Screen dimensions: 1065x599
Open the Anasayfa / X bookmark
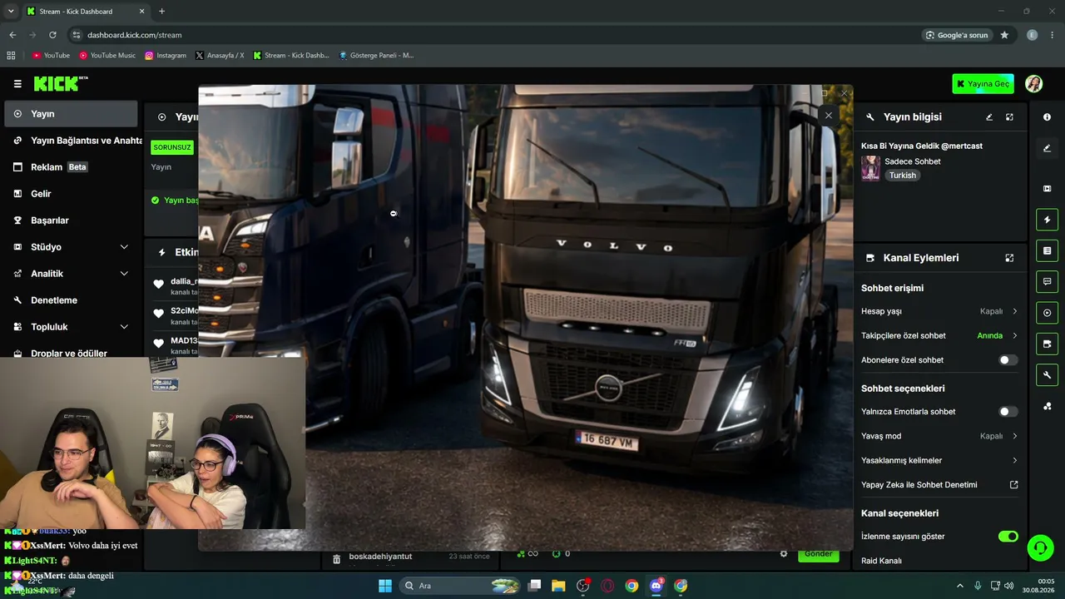click(220, 56)
